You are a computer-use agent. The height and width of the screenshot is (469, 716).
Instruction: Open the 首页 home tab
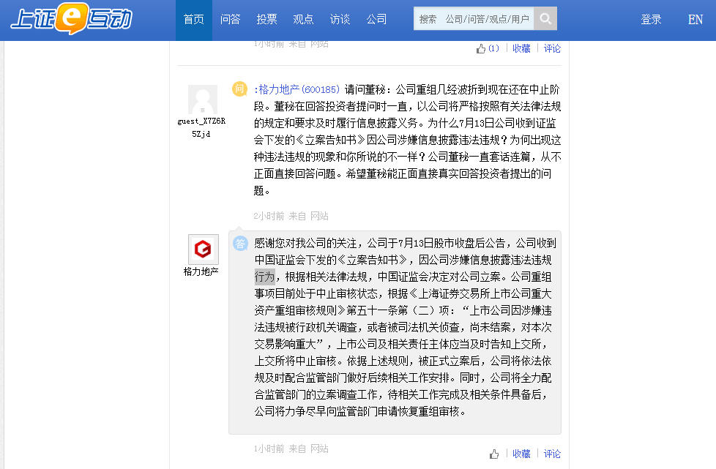click(193, 20)
